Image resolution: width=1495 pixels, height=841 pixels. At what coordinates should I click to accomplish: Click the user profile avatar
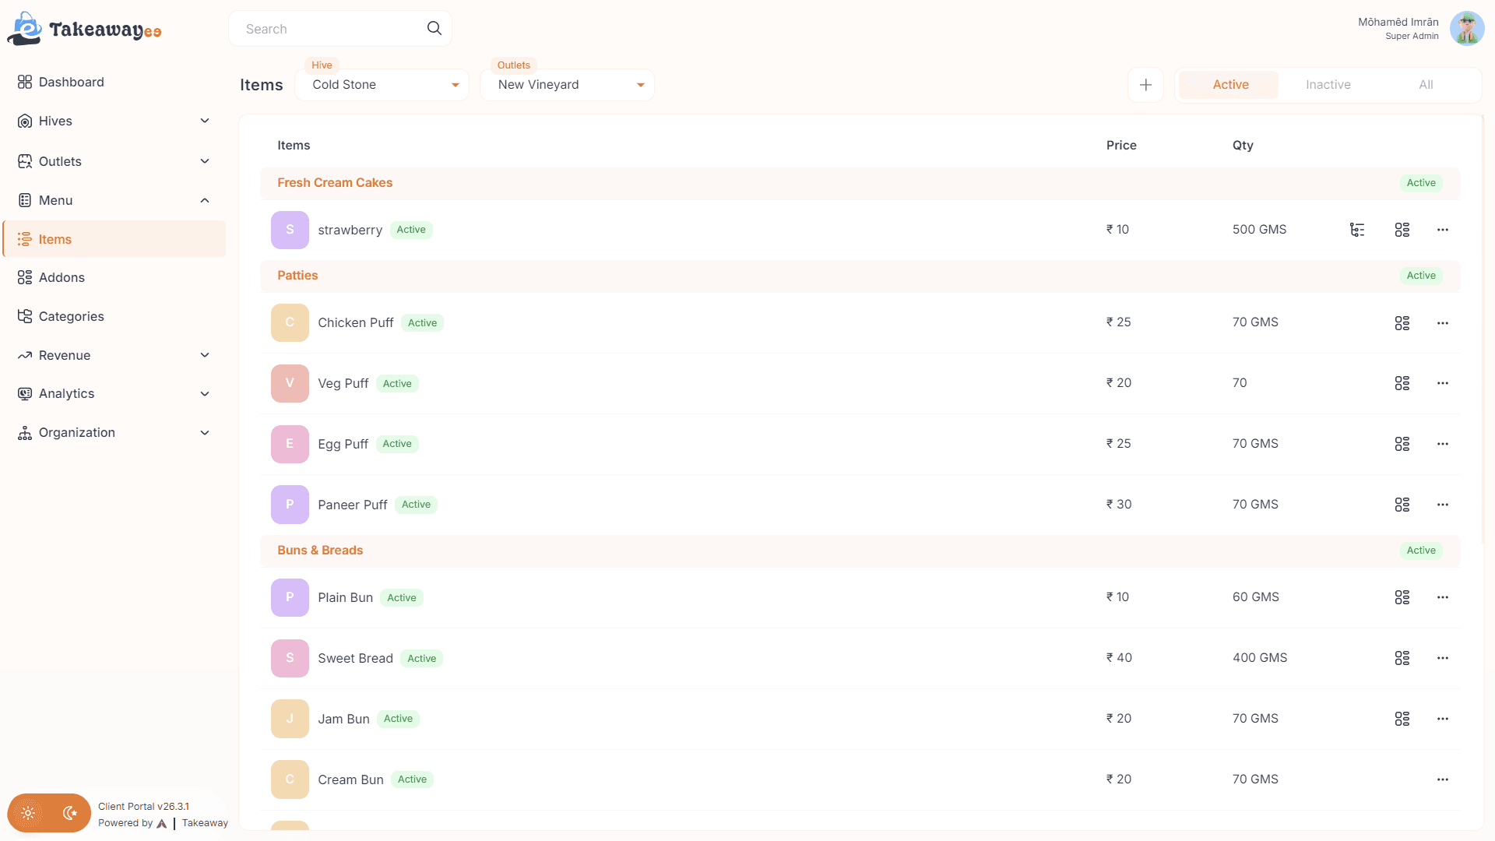pos(1467,29)
